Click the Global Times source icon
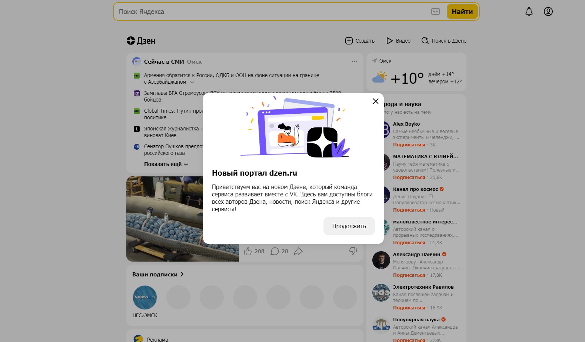This screenshot has height=342, width=585. tap(136, 111)
